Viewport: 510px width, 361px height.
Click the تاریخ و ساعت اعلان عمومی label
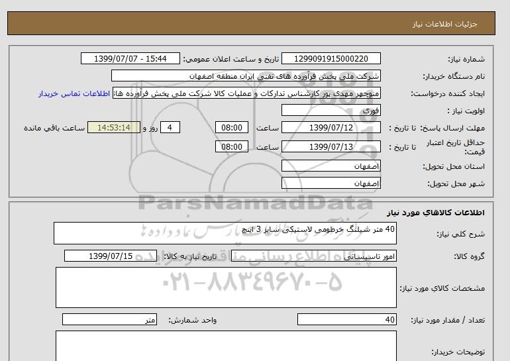point(231,59)
